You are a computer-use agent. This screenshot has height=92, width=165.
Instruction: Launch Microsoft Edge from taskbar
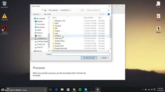coord(56,89)
